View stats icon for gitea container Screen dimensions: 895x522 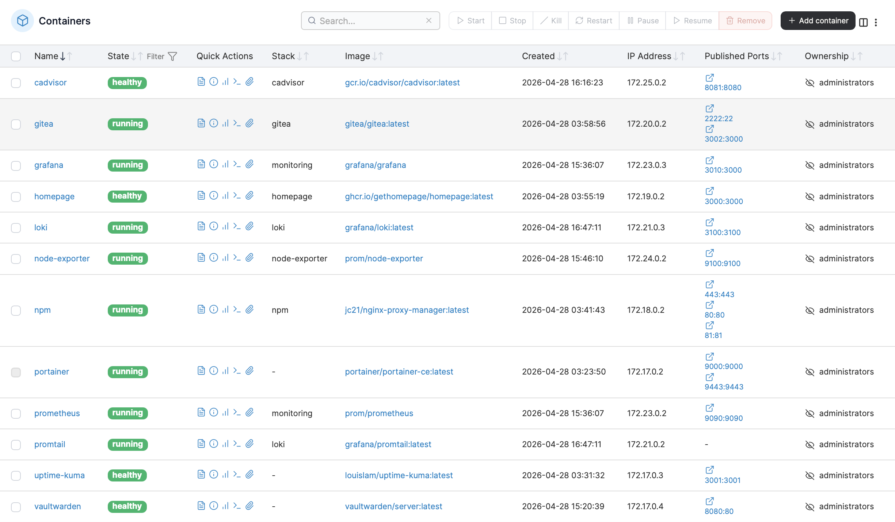click(x=225, y=123)
